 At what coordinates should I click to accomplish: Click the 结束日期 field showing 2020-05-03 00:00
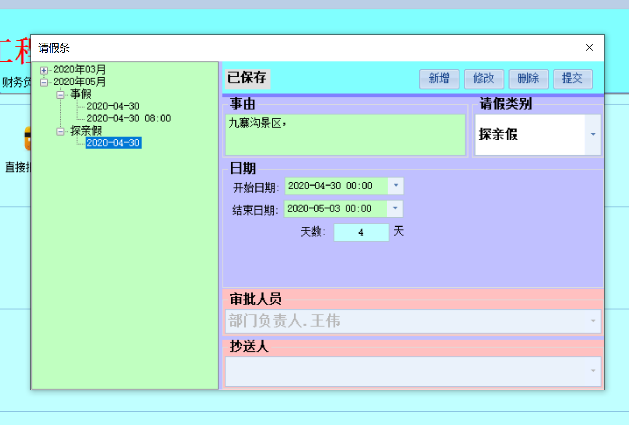pos(335,209)
